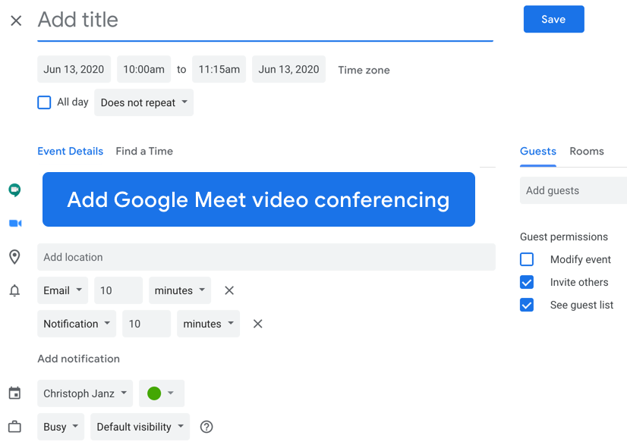Open the Email notification type dropdown
This screenshot has width=627, height=445.
coord(63,290)
